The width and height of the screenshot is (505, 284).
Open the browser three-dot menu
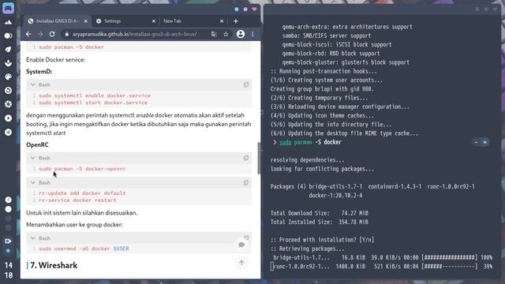coord(252,34)
